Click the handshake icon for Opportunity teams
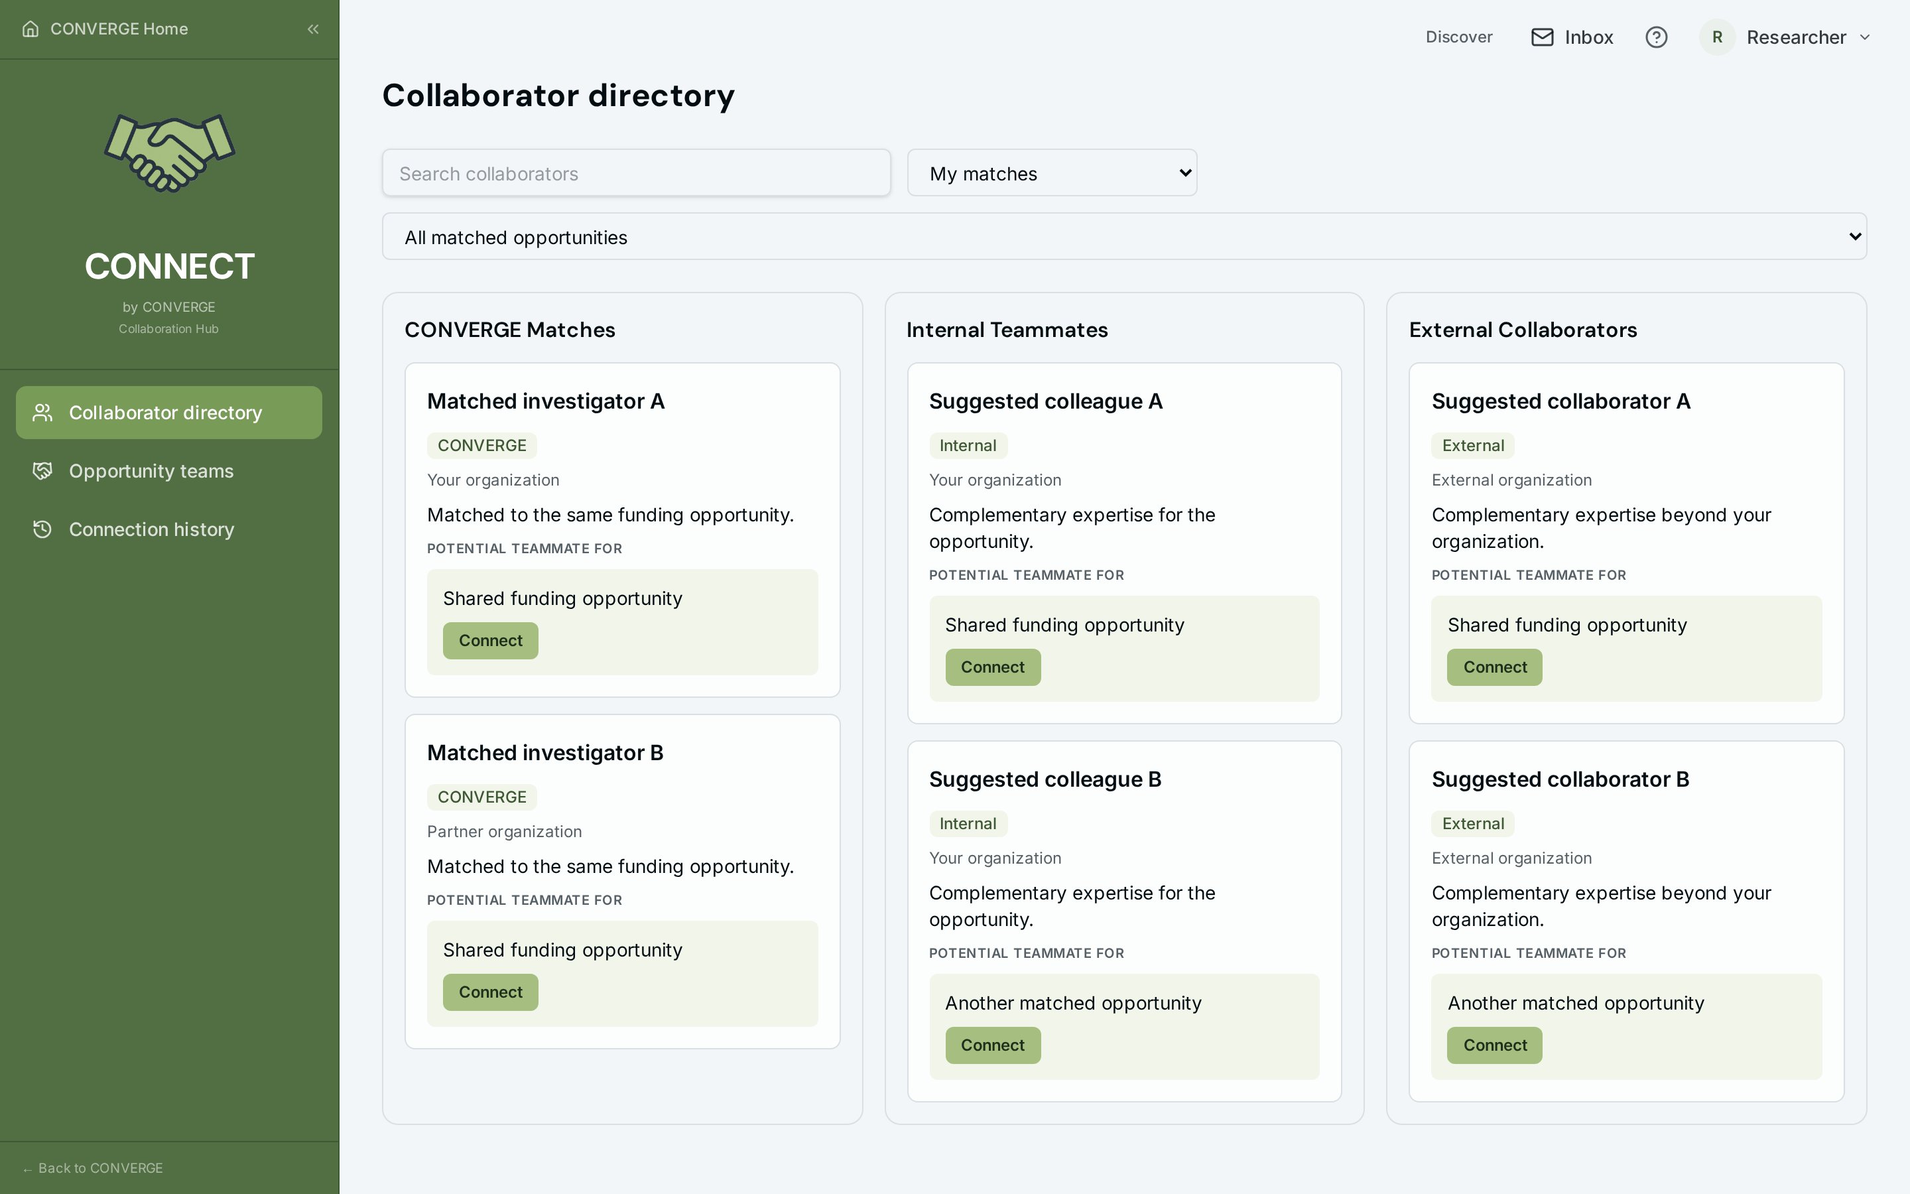The width and height of the screenshot is (1910, 1194). click(x=42, y=471)
